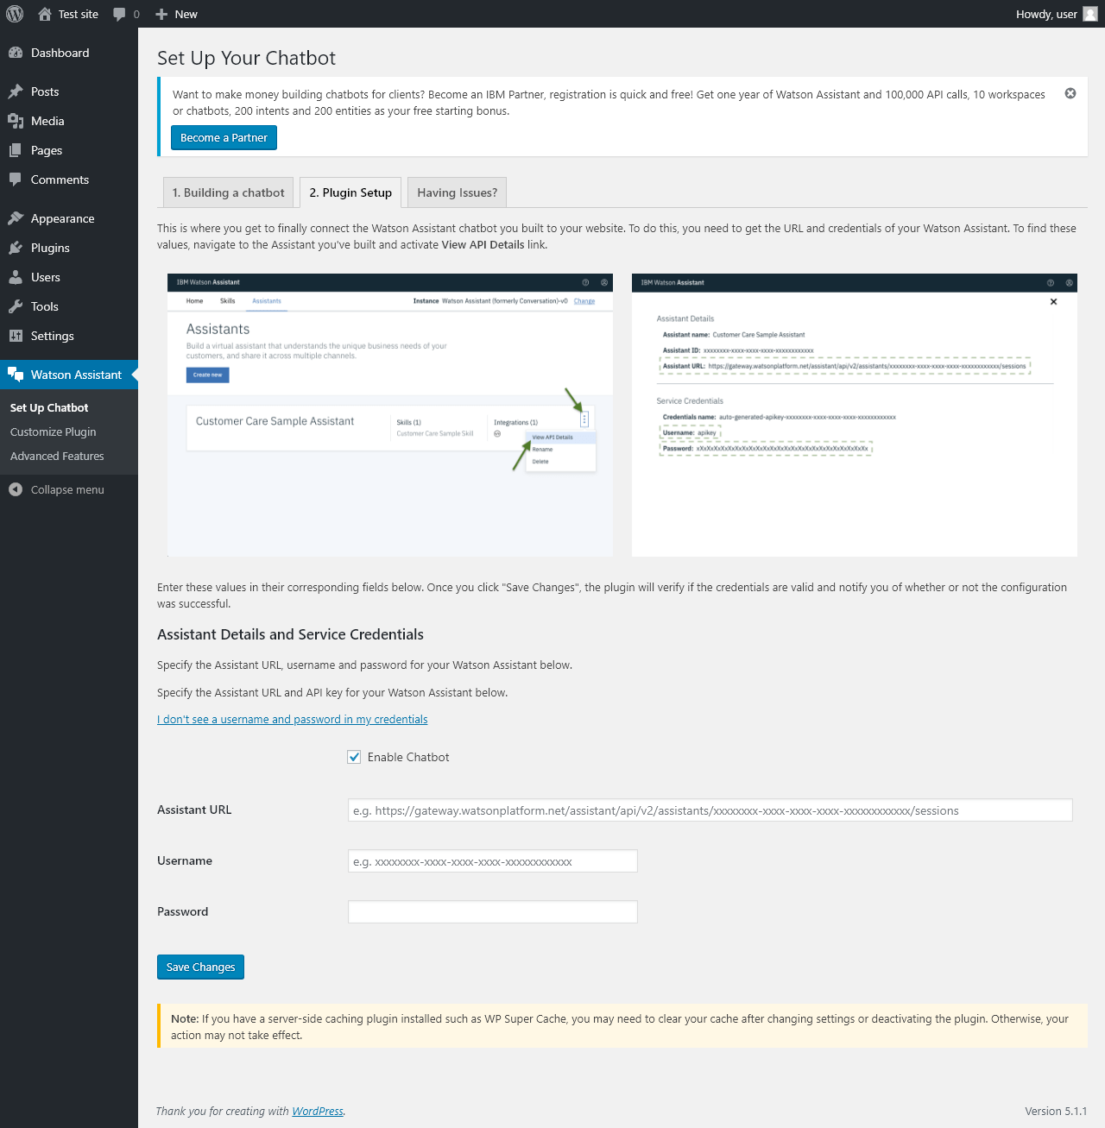Click the Users person icon
Viewport: 1105px width, 1128px height.
(x=16, y=277)
